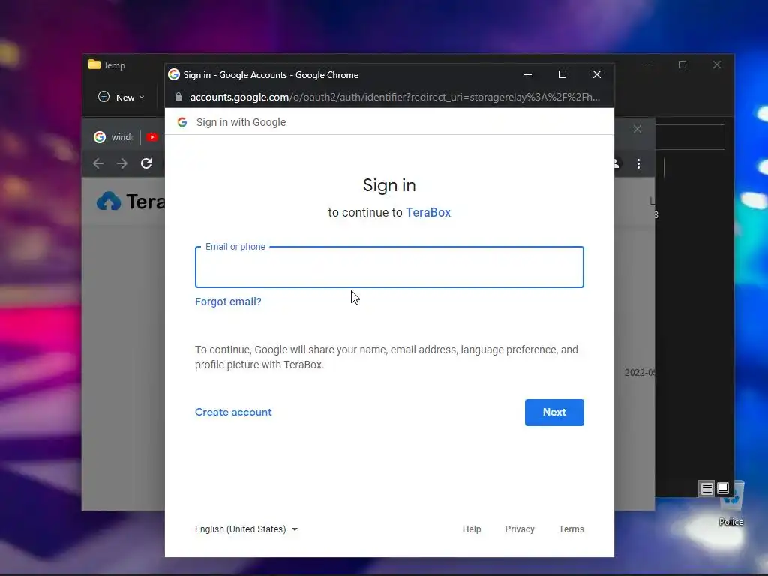The image size is (768, 576).
Task: Open the Help link in the footer
Action: coord(472,529)
